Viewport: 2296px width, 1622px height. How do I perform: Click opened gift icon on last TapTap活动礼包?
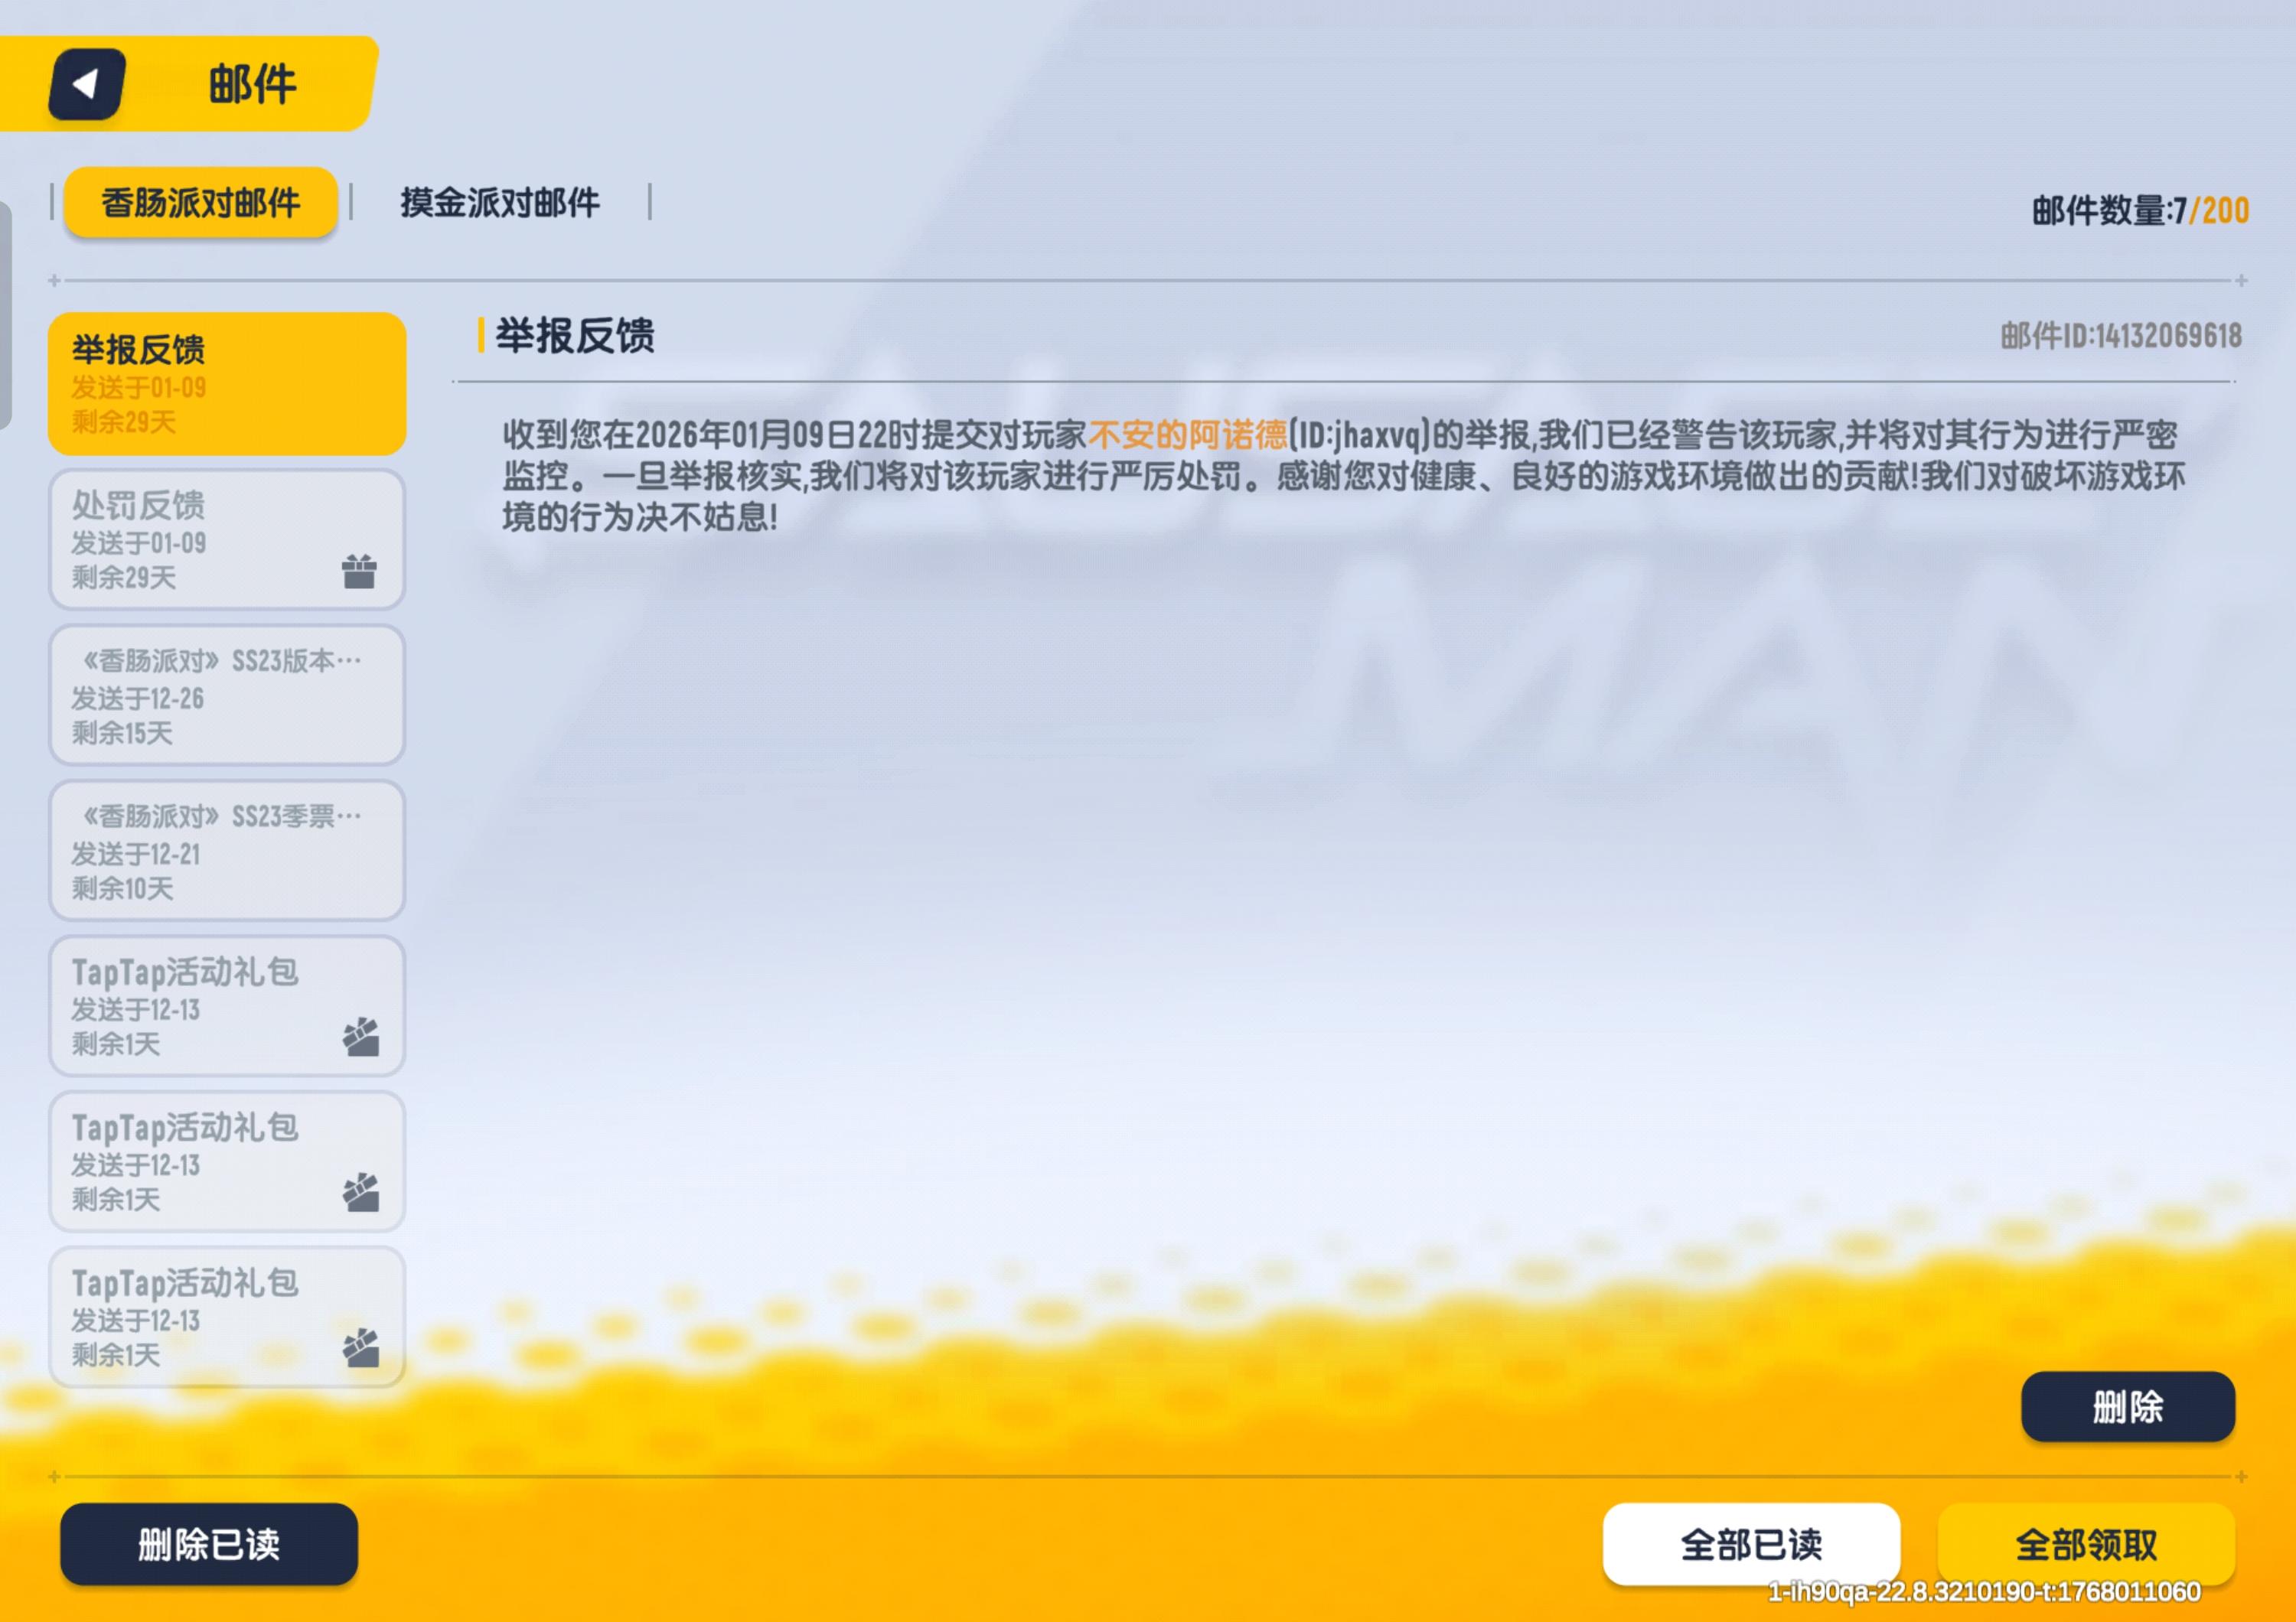pos(361,1348)
